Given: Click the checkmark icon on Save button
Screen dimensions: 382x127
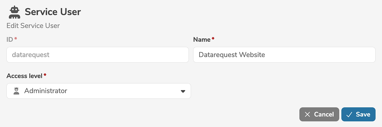Looking at the screenshot, I should tap(349, 114).
